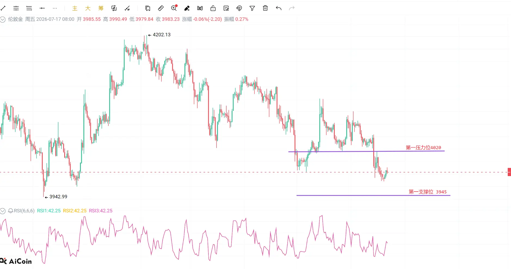Select the parallel channel lines tool

tap(16, 8)
